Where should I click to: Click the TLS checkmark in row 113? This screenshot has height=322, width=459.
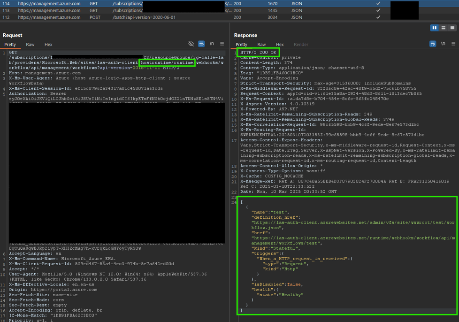[x=378, y=10]
